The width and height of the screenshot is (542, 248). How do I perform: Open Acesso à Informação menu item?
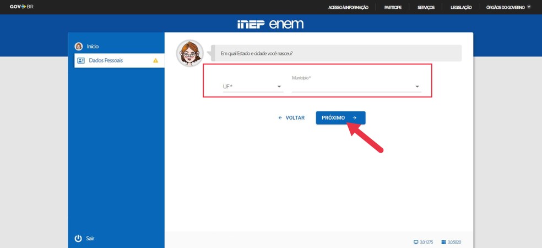point(348,7)
